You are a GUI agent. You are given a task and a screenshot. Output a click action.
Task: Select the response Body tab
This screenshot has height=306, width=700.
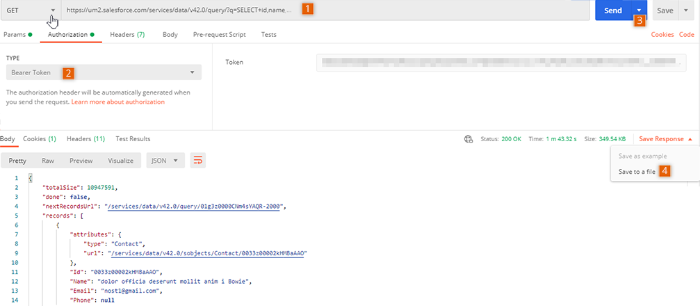7,139
